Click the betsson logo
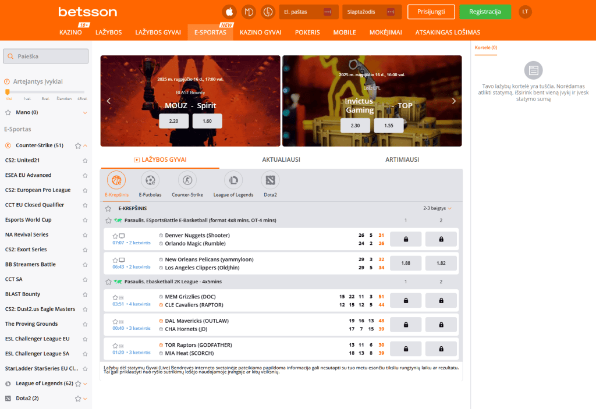 tap(87, 12)
